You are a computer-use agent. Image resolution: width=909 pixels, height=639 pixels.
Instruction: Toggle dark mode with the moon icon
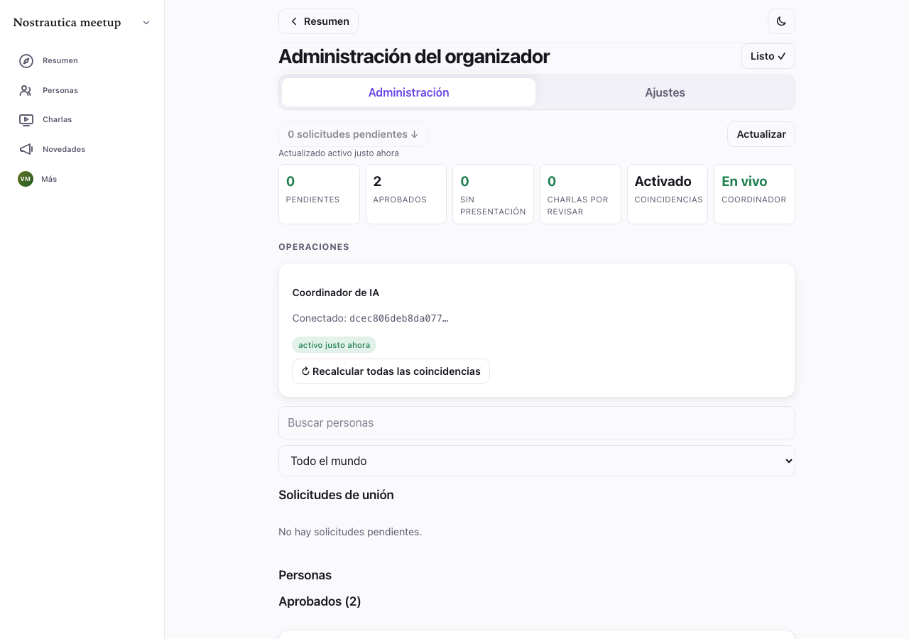coord(781,21)
